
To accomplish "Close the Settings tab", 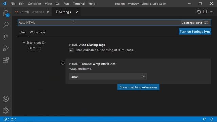I will tap(77, 12).
